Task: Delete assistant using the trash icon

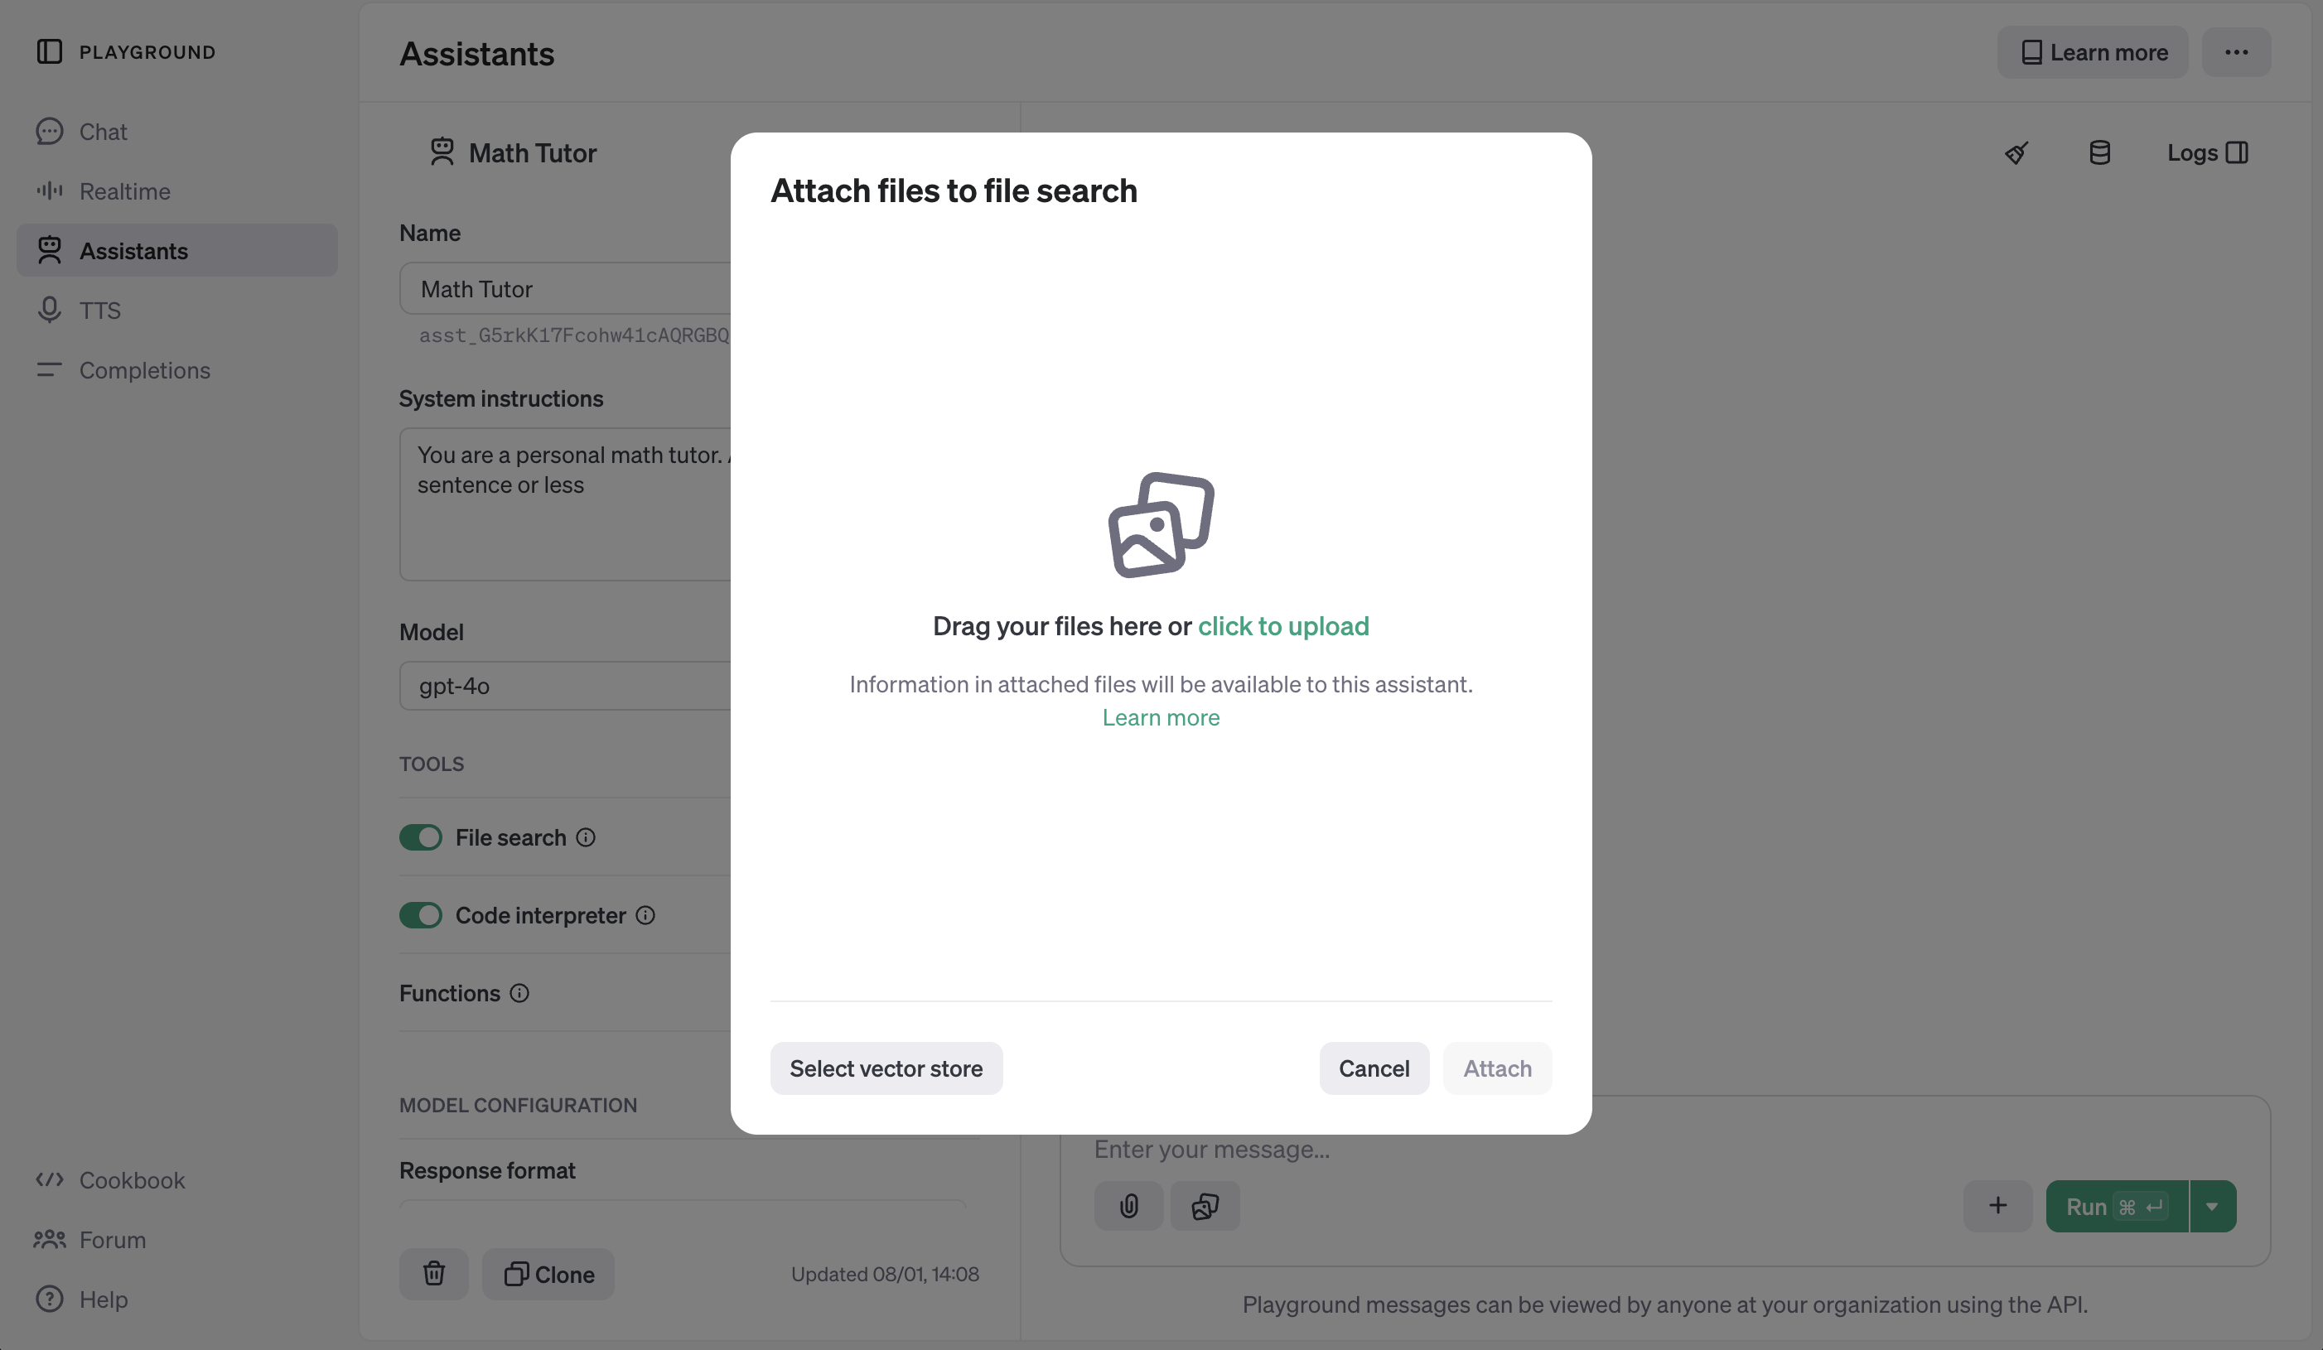Action: (x=433, y=1275)
